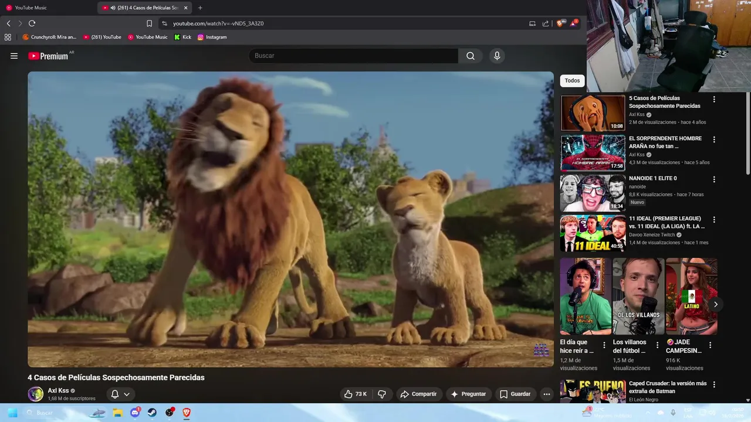Open Brave Shields lion icon
The width and height of the screenshot is (751, 422).
[559, 23]
